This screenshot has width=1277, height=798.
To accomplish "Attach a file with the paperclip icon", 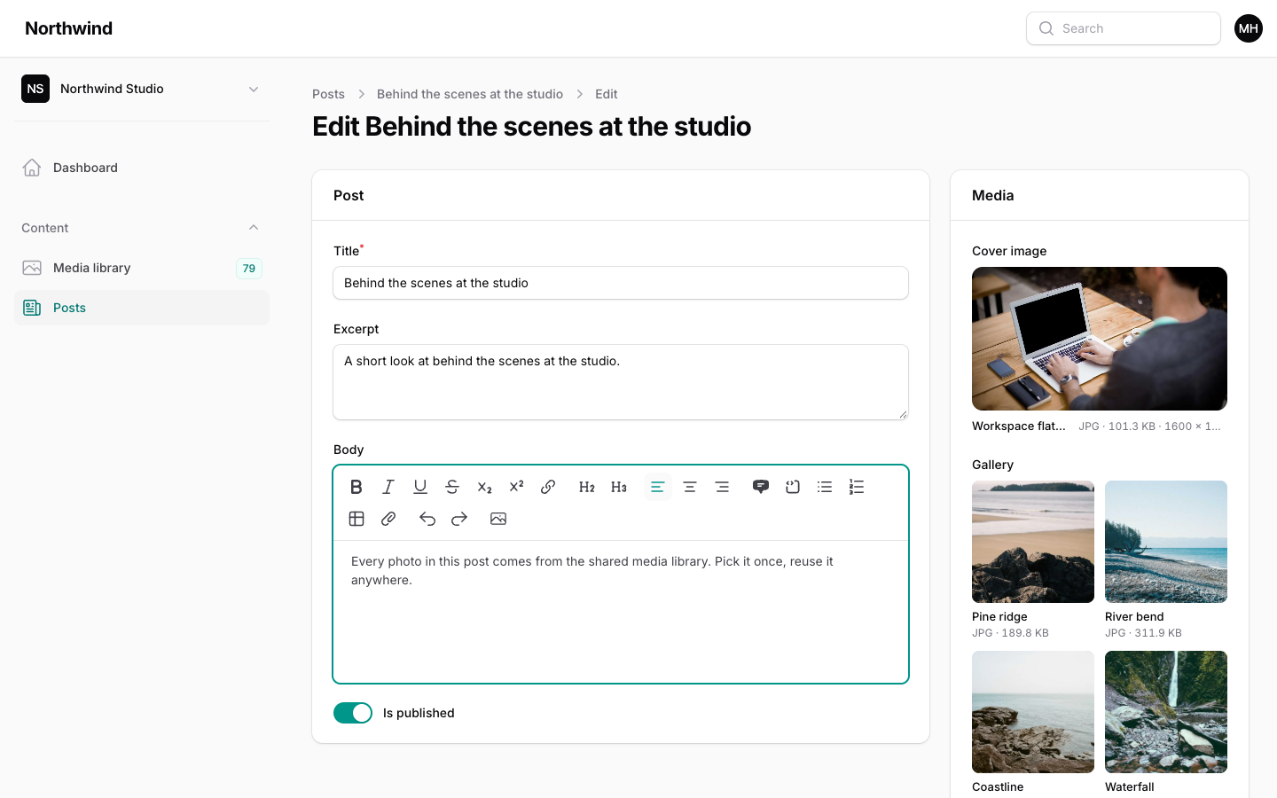I will tap(388, 519).
